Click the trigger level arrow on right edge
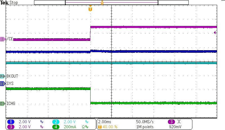The height and width of the screenshot is (130, 225). point(215,33)
